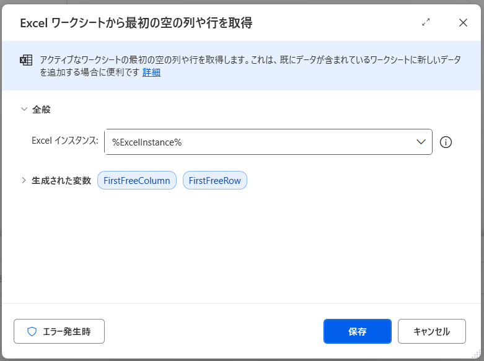Viewport: 484px width, 361px height.
Task: Click the Excel icon in the info banner
Action: tap(26, 60)
